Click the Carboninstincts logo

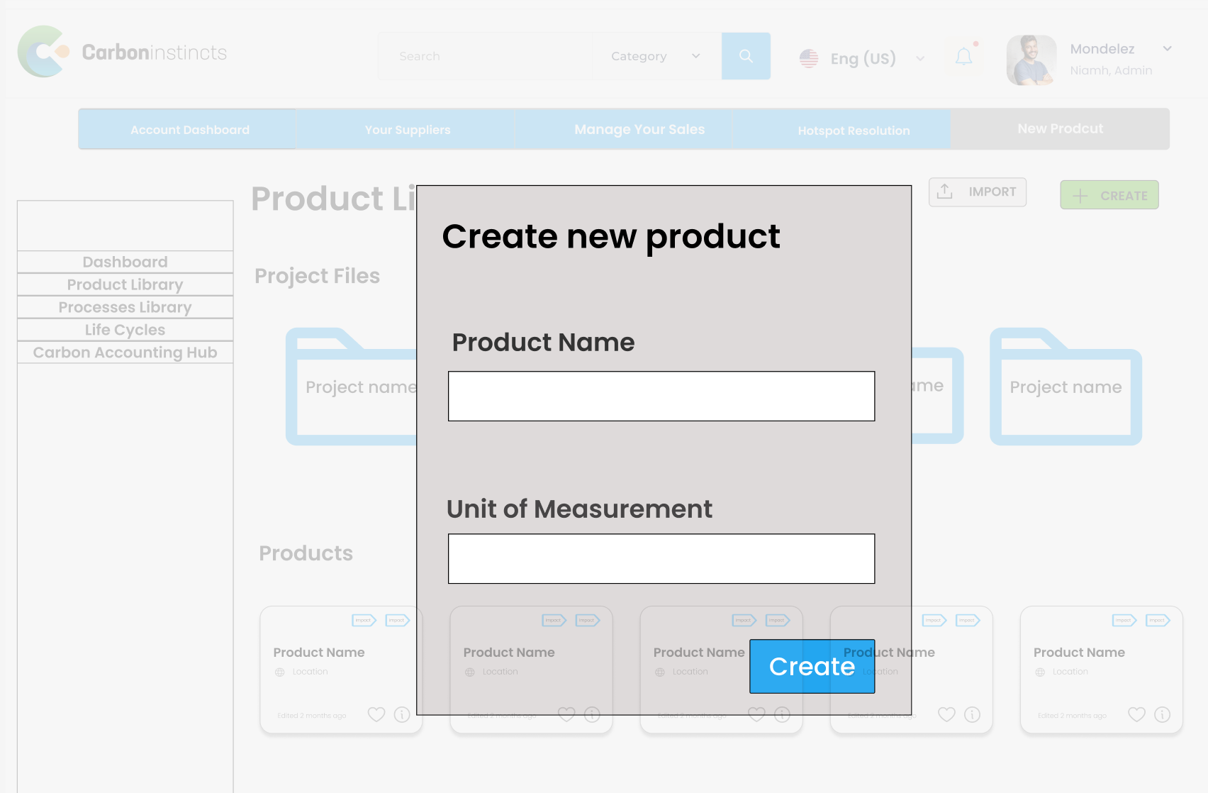122,52
